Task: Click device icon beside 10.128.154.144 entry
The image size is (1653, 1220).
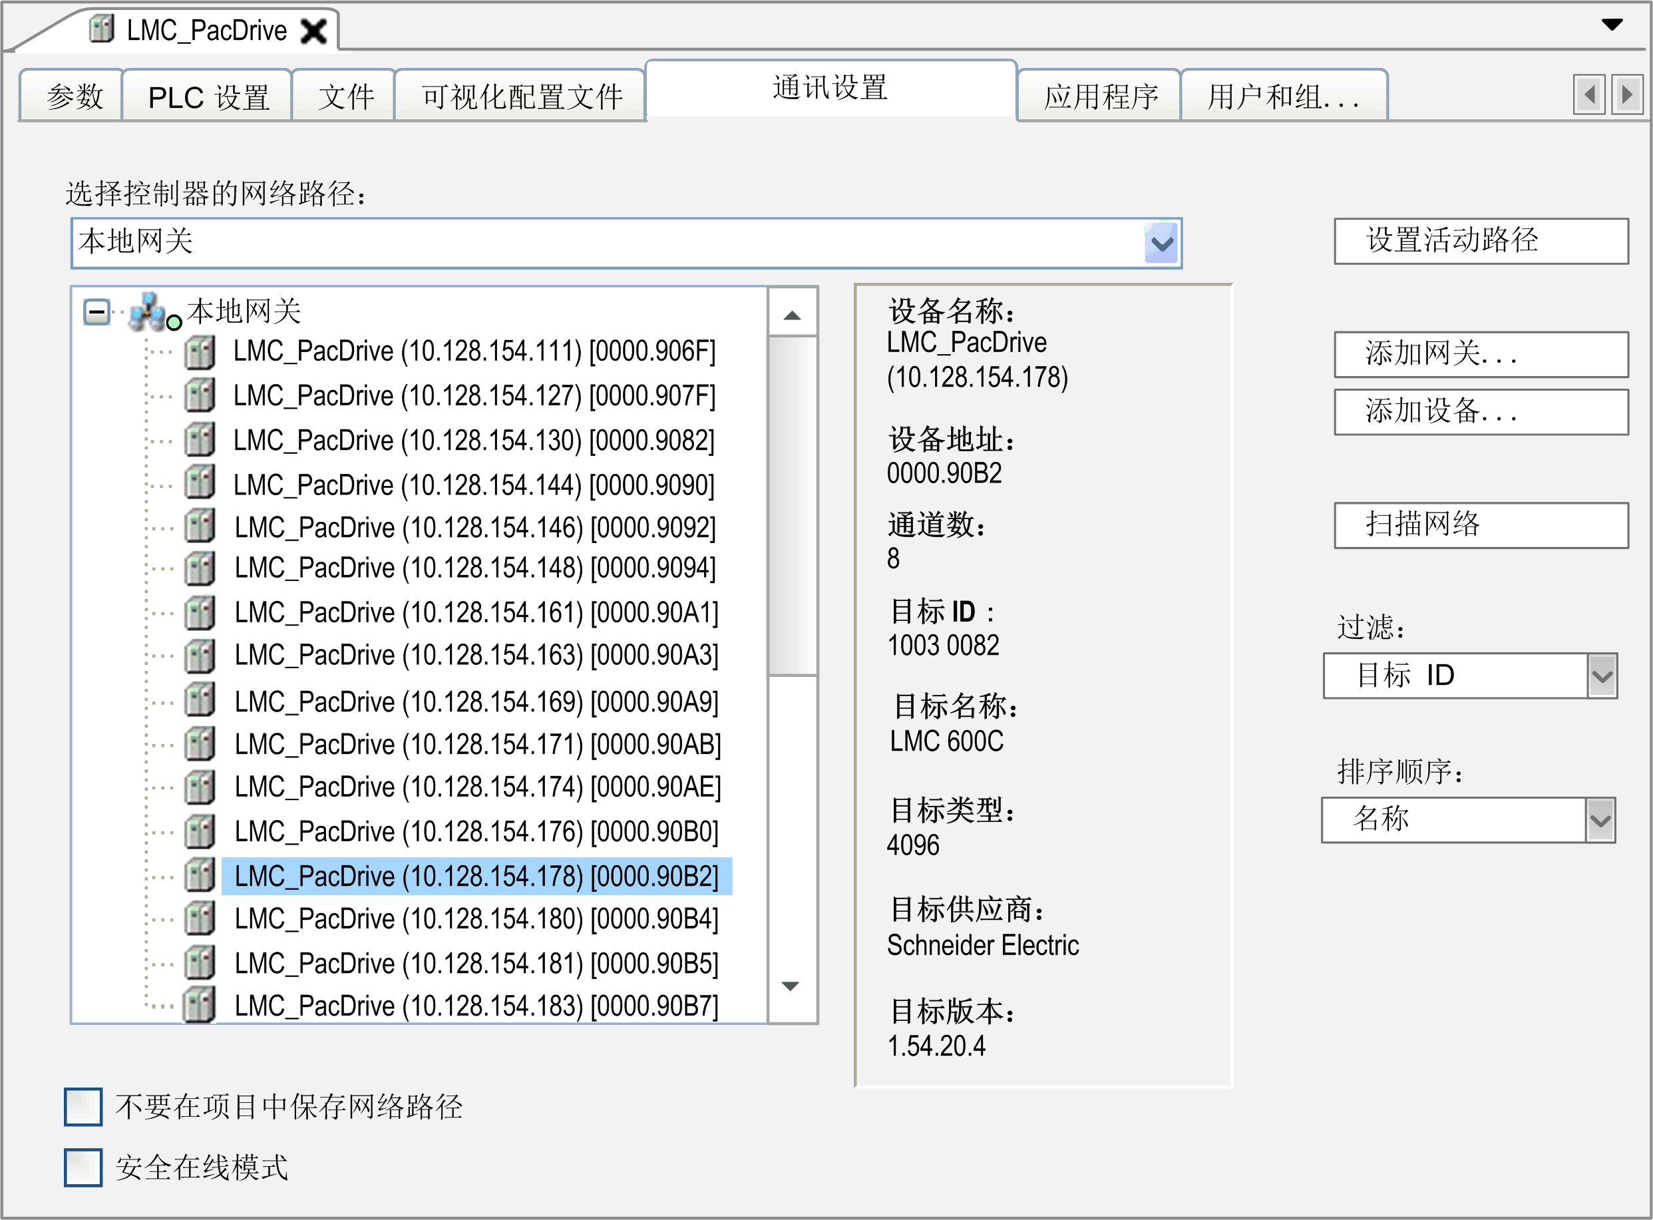Action: coord(200,484)
